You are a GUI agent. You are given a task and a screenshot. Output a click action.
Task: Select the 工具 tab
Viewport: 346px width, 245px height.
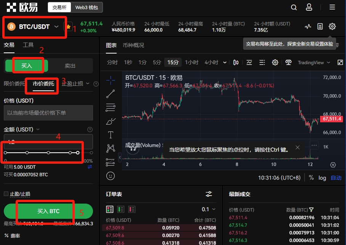pyautogui.click(x=28, y=45)
